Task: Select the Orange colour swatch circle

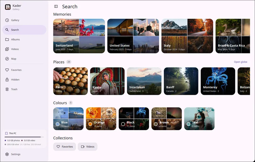Action: click(90, 124)
